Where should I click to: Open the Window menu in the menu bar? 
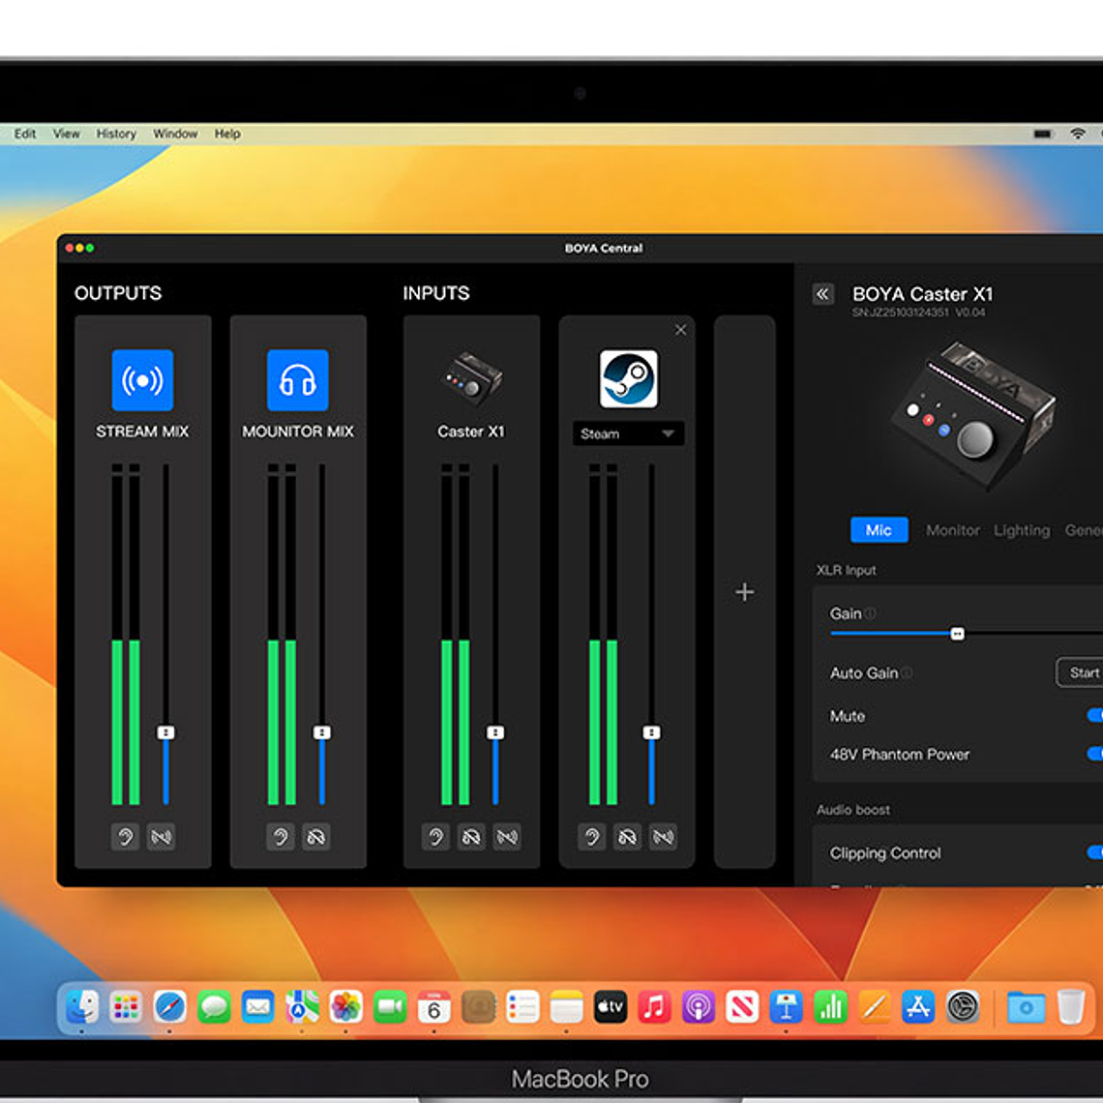[x=175, y=134]
